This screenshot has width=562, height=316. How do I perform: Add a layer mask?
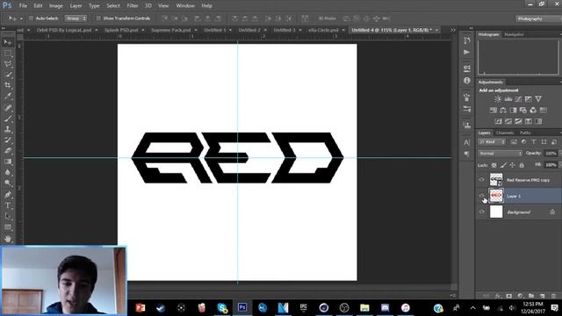tap(509, 296)
